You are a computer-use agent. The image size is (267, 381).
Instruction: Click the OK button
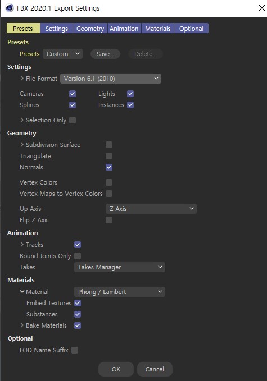[x=116, y=369]
